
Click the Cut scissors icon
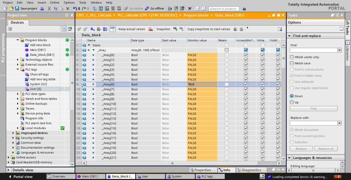(49, 8)
